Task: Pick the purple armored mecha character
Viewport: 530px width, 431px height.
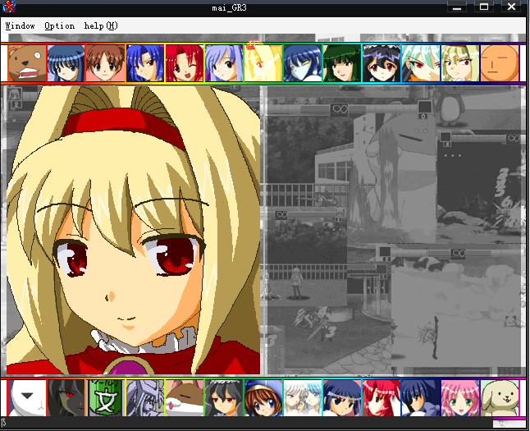Action: [x=145, y=398]
